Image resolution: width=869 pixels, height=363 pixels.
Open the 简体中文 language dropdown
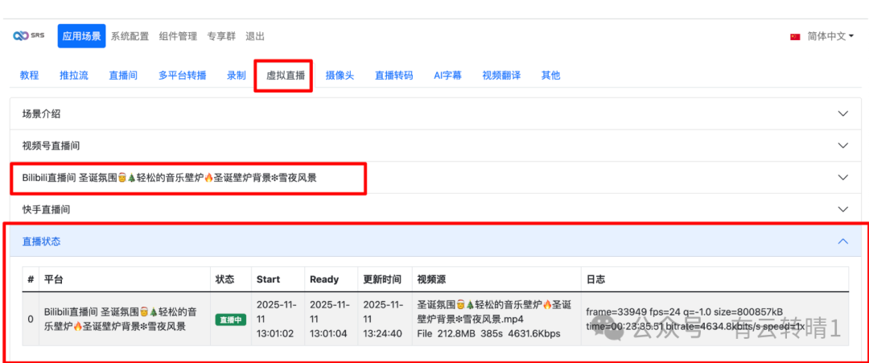coord(830,36)
